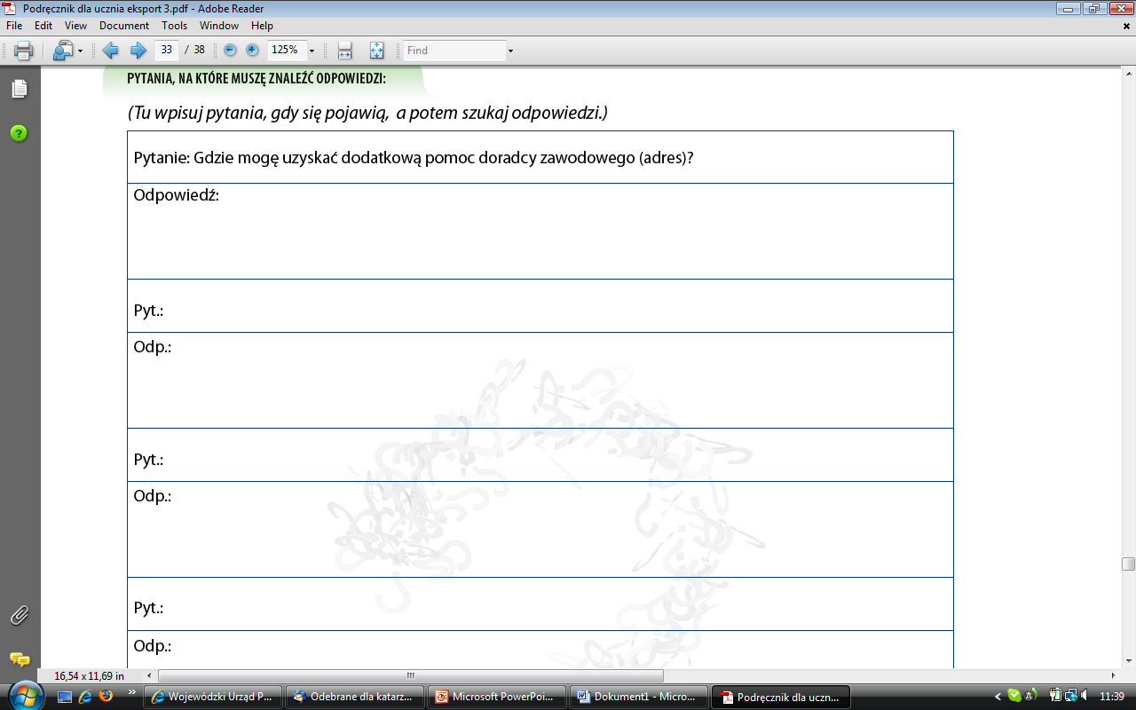Expand the collaborate icon's dropdown arrow
This screenshot has height=710, width=1136.
80,51
